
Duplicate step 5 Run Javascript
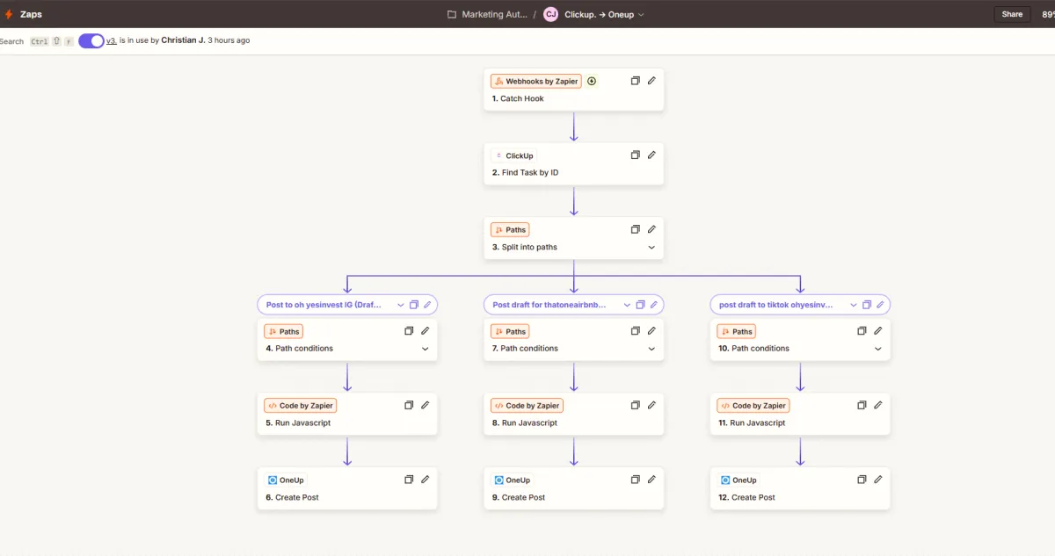pyautogui.click(x=409, y=405)
